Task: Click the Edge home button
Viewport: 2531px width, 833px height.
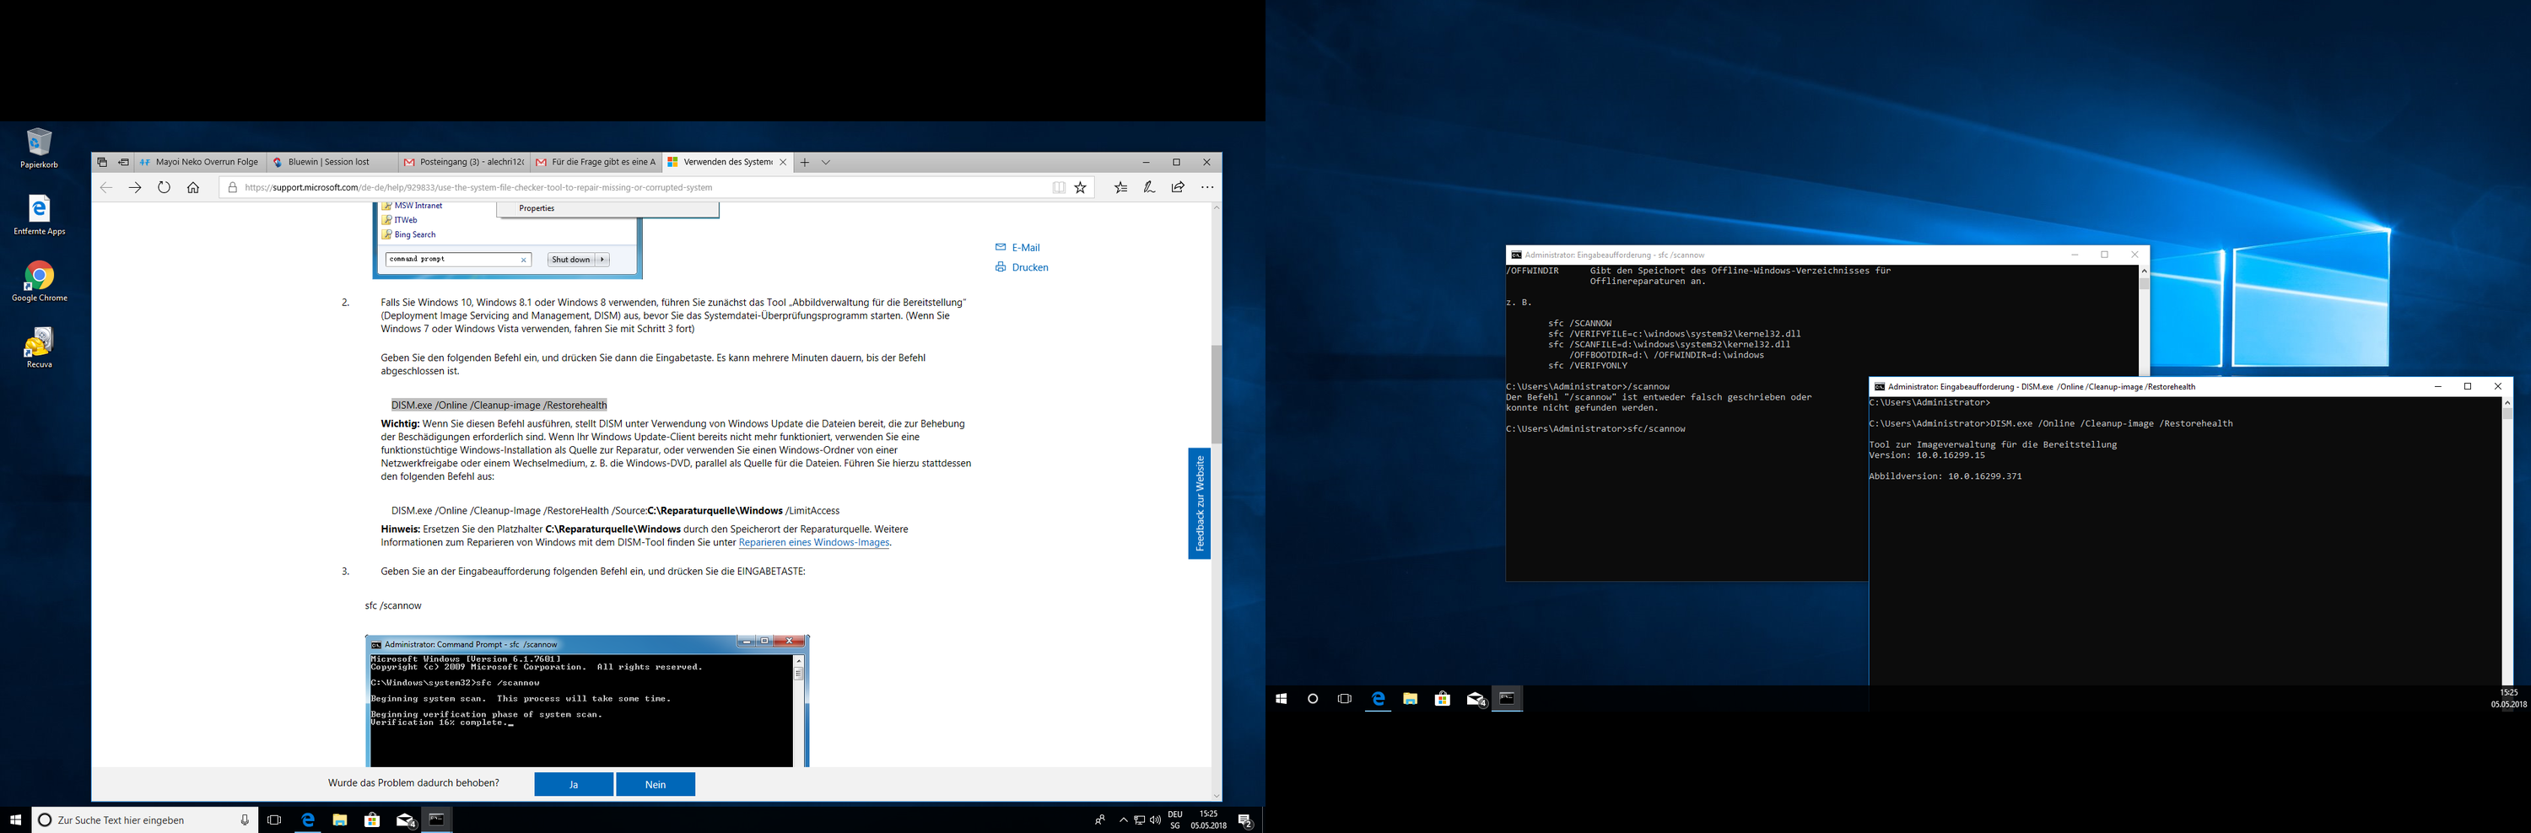Action: (193, 188)
